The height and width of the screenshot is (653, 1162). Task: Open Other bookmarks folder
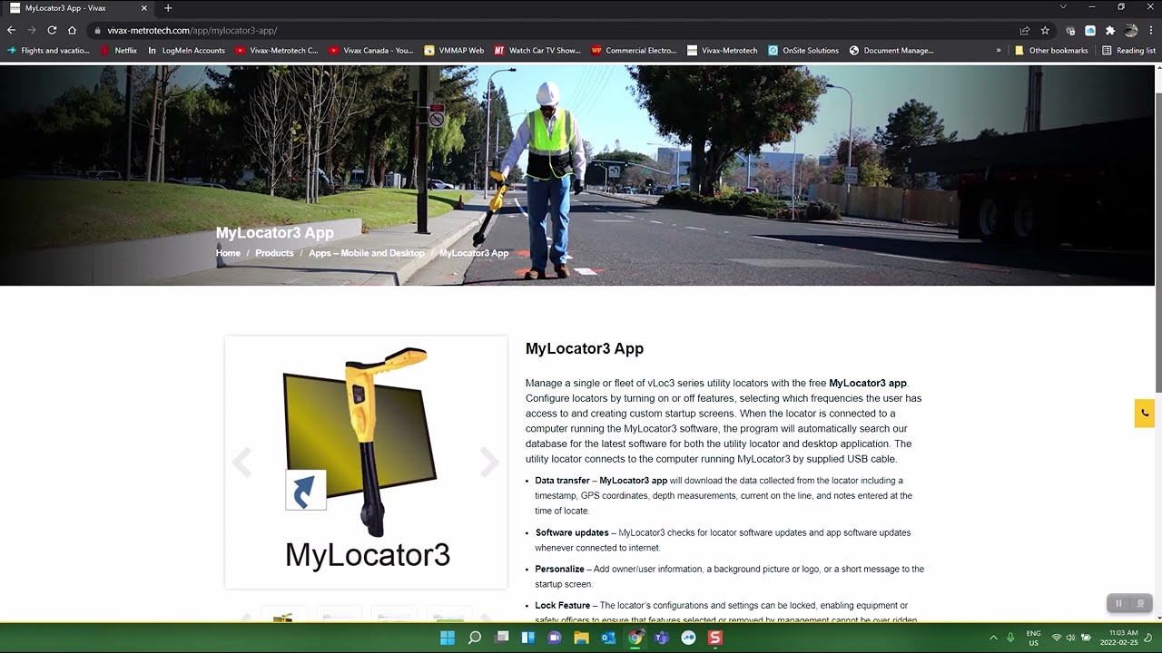(1051, 51)
